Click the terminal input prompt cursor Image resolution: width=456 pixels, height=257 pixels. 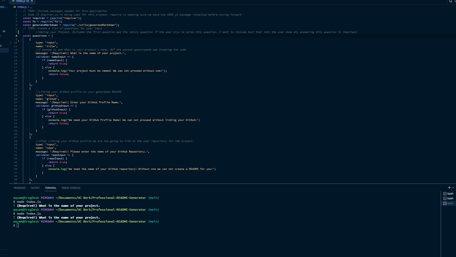[18, 225]
